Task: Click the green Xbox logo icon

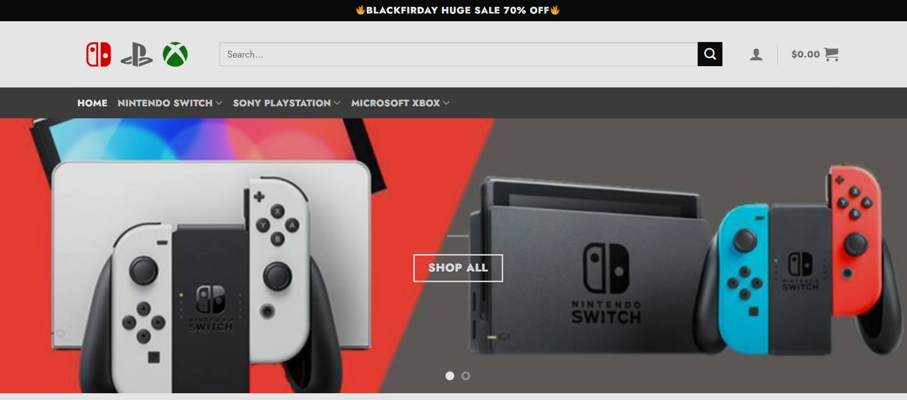Action: pos(175,54)
